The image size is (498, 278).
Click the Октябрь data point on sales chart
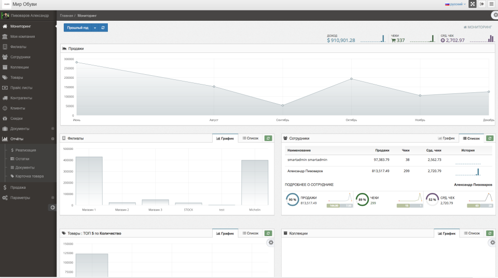pos(351,79)
